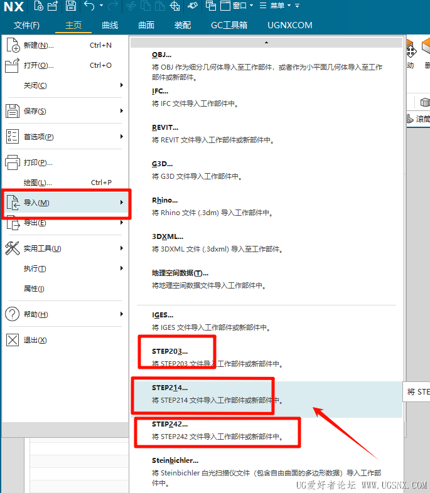Select 绘图(L) in the file menu

(x=65, y=183)
